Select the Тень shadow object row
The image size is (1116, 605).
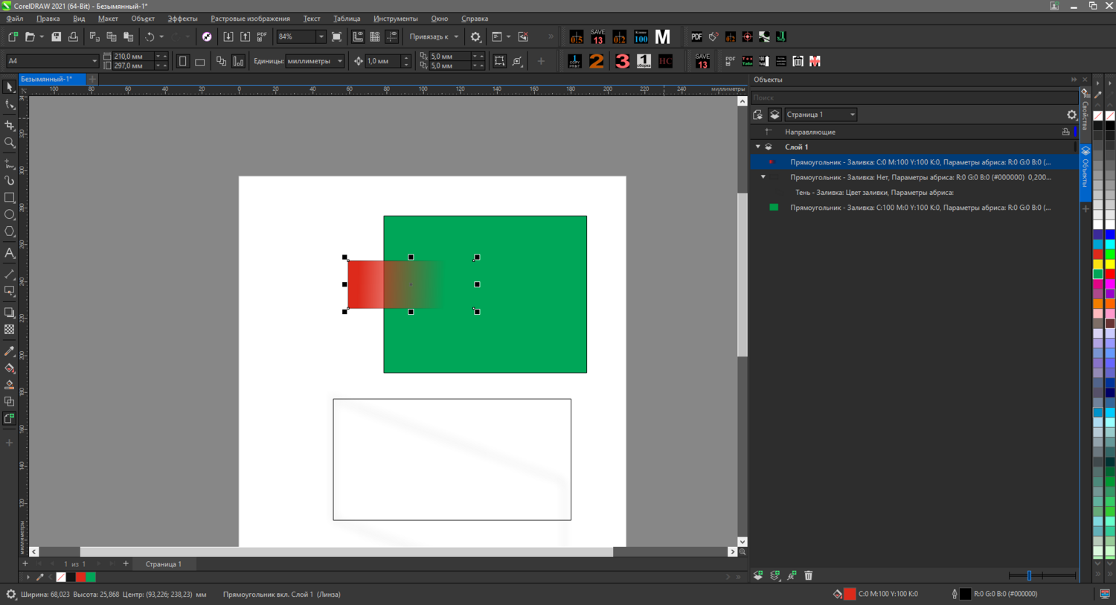coord(914,193)
